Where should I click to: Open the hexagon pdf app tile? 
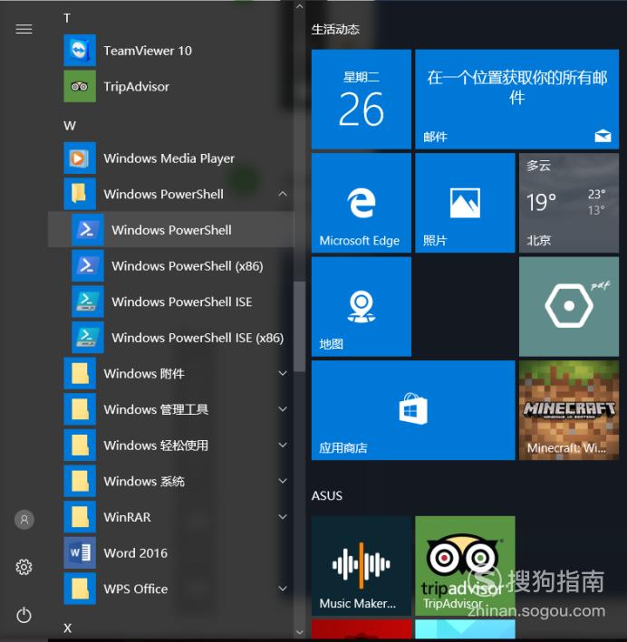(x=569, y=307)
